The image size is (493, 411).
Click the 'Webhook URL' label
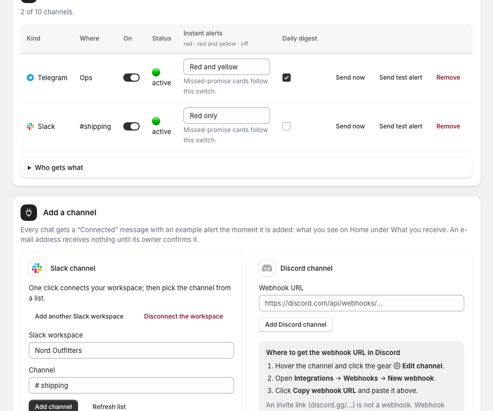click(281, 288)
